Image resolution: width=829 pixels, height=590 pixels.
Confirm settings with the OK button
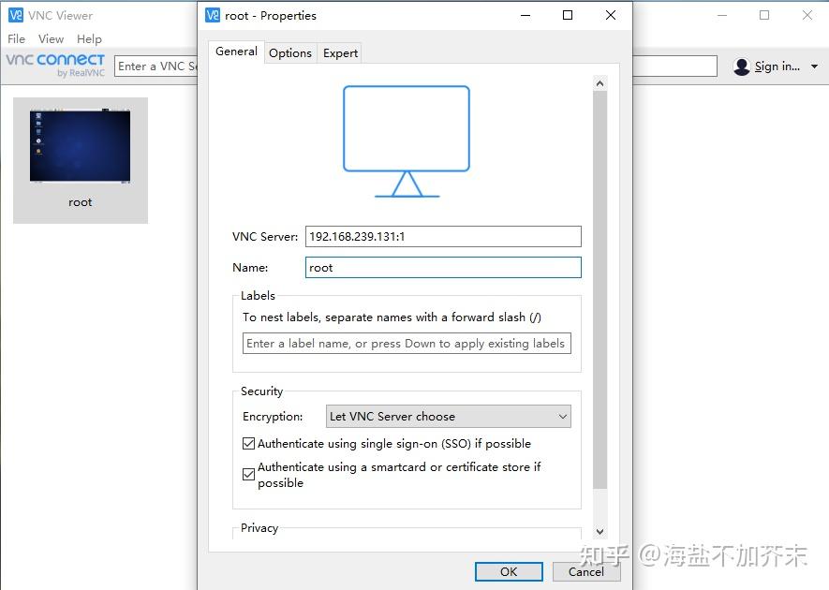pyautogui.click(x=508, y=571)
